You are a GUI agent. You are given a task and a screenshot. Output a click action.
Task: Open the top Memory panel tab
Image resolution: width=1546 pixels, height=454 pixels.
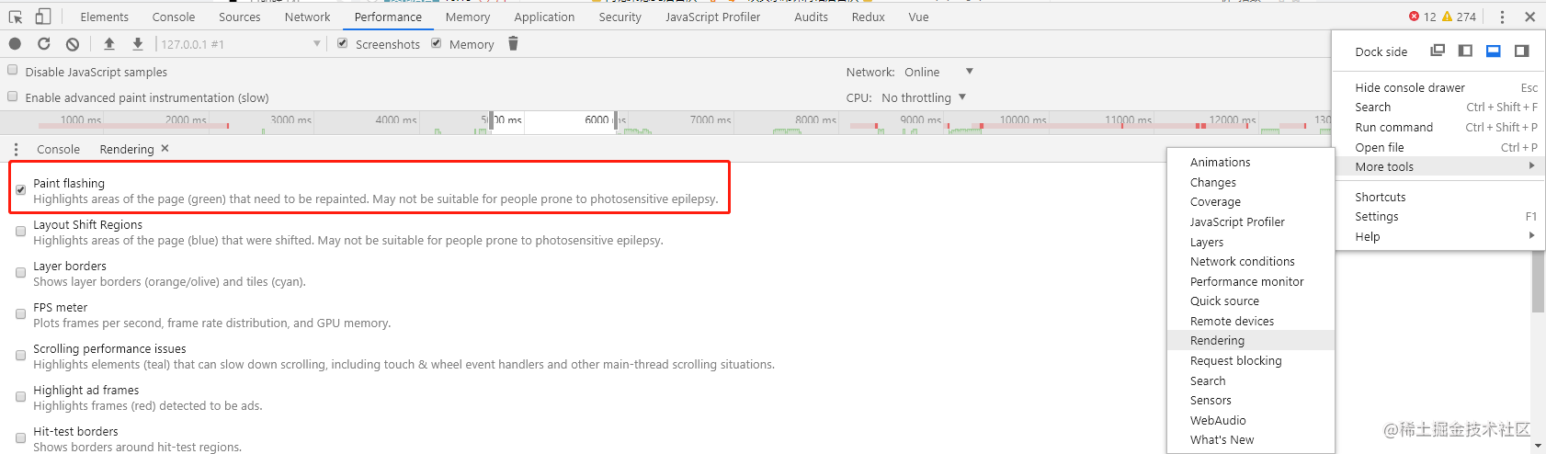coord(468,17)
